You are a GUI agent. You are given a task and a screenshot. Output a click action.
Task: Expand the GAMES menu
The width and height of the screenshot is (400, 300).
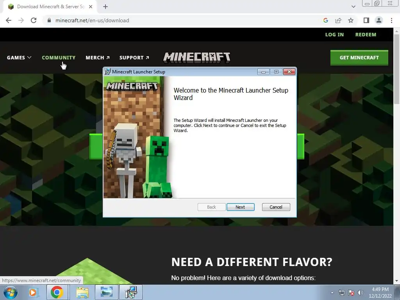tap(19, 58)
